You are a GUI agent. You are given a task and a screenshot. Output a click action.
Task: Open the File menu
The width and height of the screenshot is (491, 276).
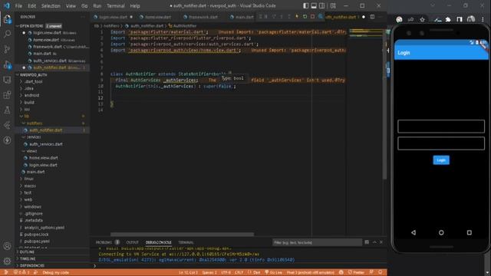[18, 5]
